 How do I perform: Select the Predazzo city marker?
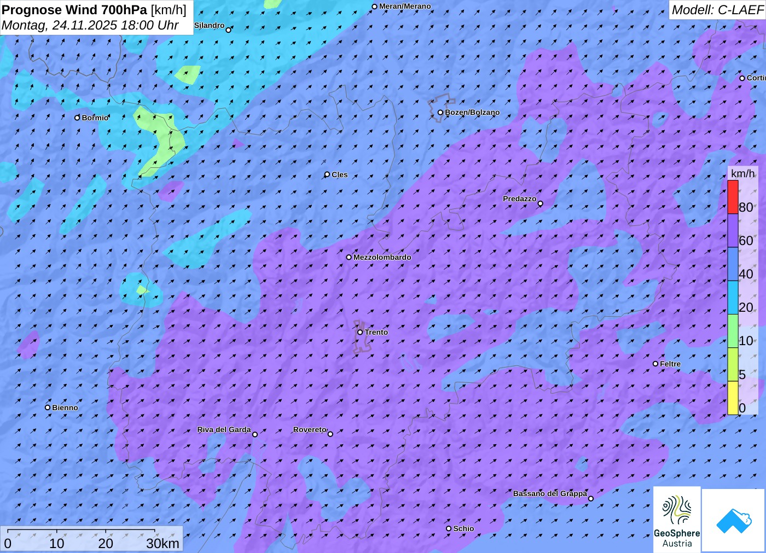pos(540,203)
